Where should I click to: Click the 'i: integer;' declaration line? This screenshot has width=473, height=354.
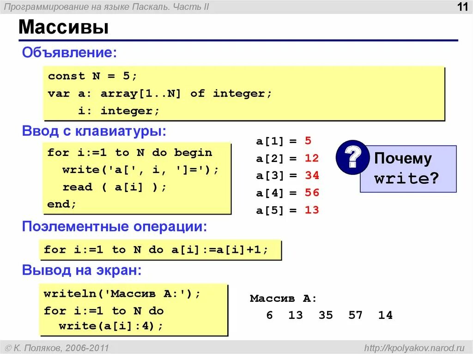119,111
